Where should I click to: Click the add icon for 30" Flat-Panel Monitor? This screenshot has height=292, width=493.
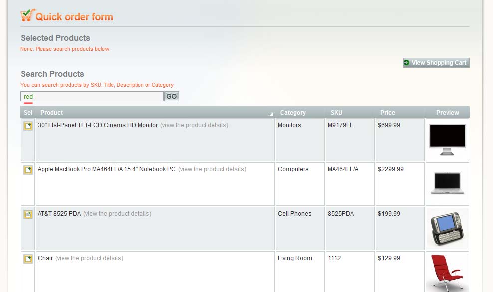click(x=28, y=126)
